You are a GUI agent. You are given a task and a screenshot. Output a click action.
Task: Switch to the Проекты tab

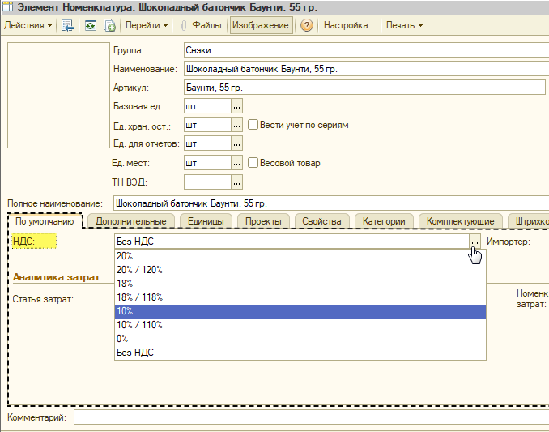click(x=263, y=221)
